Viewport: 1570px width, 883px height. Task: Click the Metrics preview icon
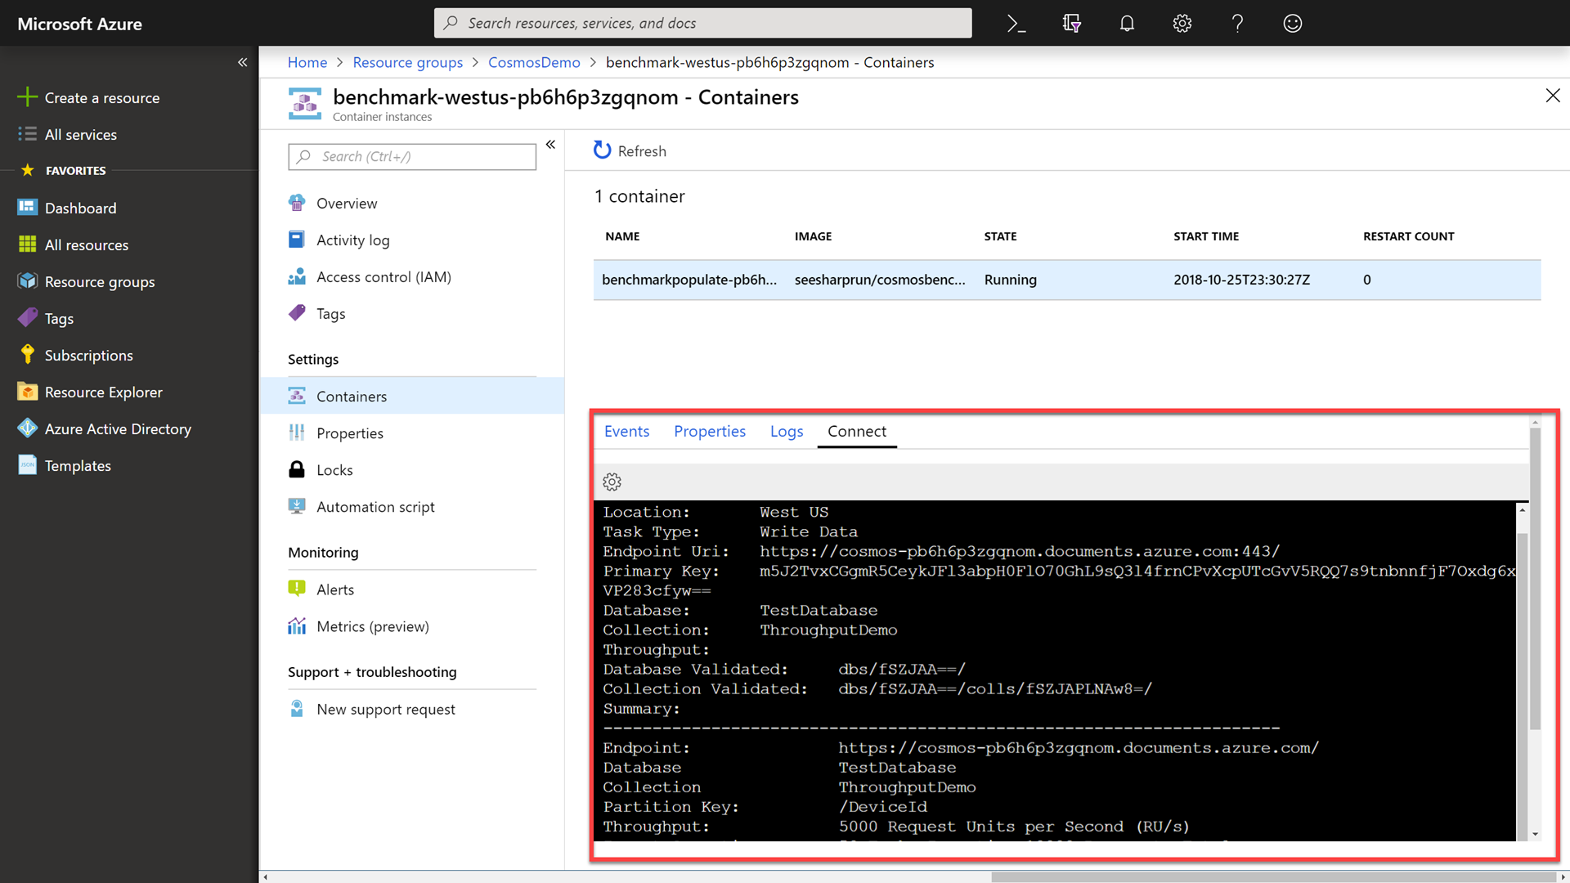(x=297, y=625)
